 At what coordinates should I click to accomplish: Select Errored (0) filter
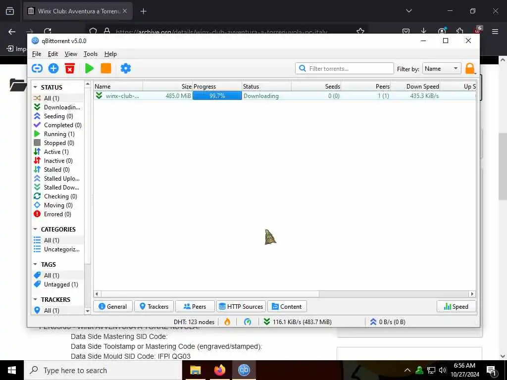[57, 214]
